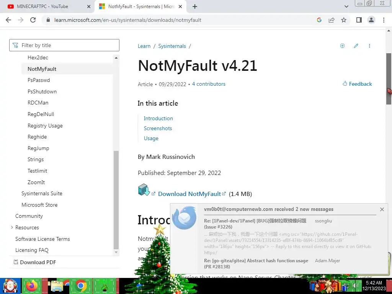Open the Google icon in the address bar
Image resolution: width=392 pixels, height=294 pixels.
click(319, 20)
